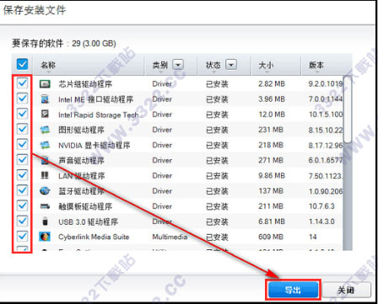Screen dimensions: 378x304
Task: Click version 10.7.6.3 cell
Action: click(321, 206)
